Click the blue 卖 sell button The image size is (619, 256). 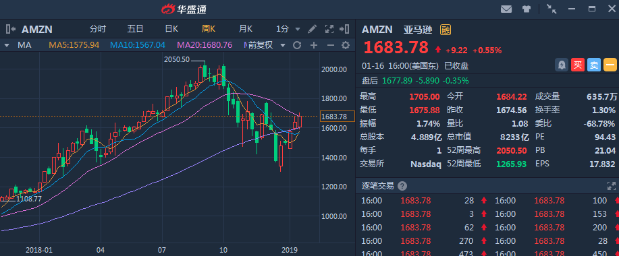click(x=594, y=65)
